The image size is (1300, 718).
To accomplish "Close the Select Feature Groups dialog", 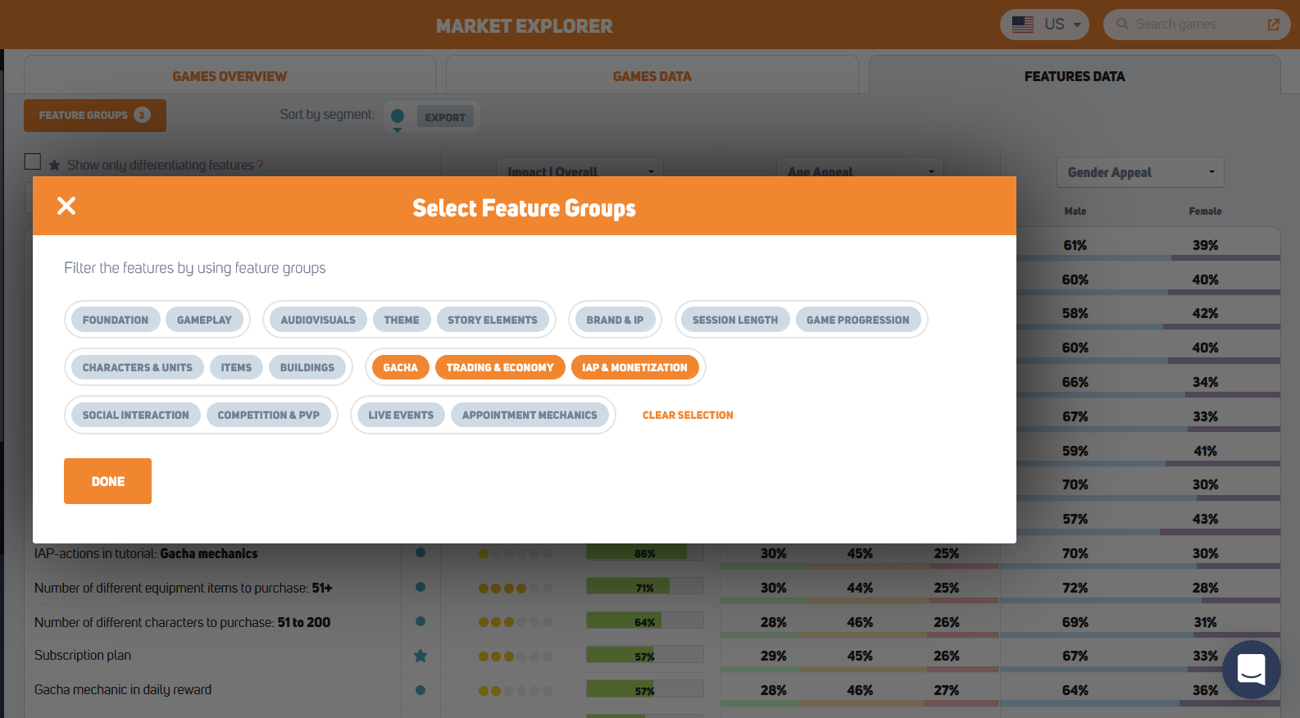I will pos(66,206).
